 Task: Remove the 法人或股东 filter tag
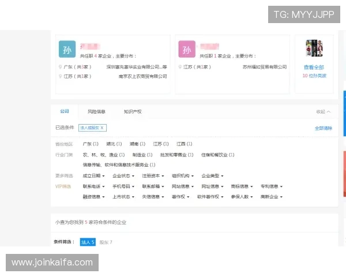coord(102,128)
